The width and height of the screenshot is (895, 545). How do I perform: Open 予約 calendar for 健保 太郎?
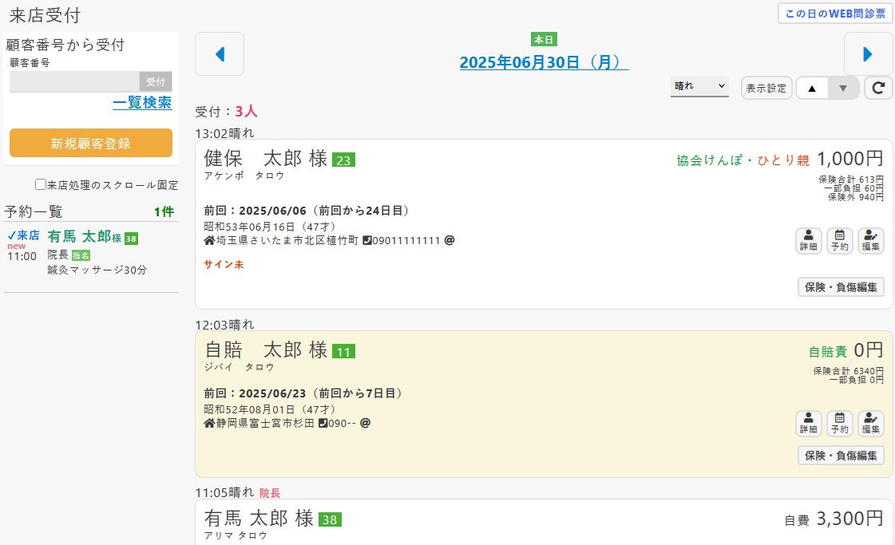(839, 241)
